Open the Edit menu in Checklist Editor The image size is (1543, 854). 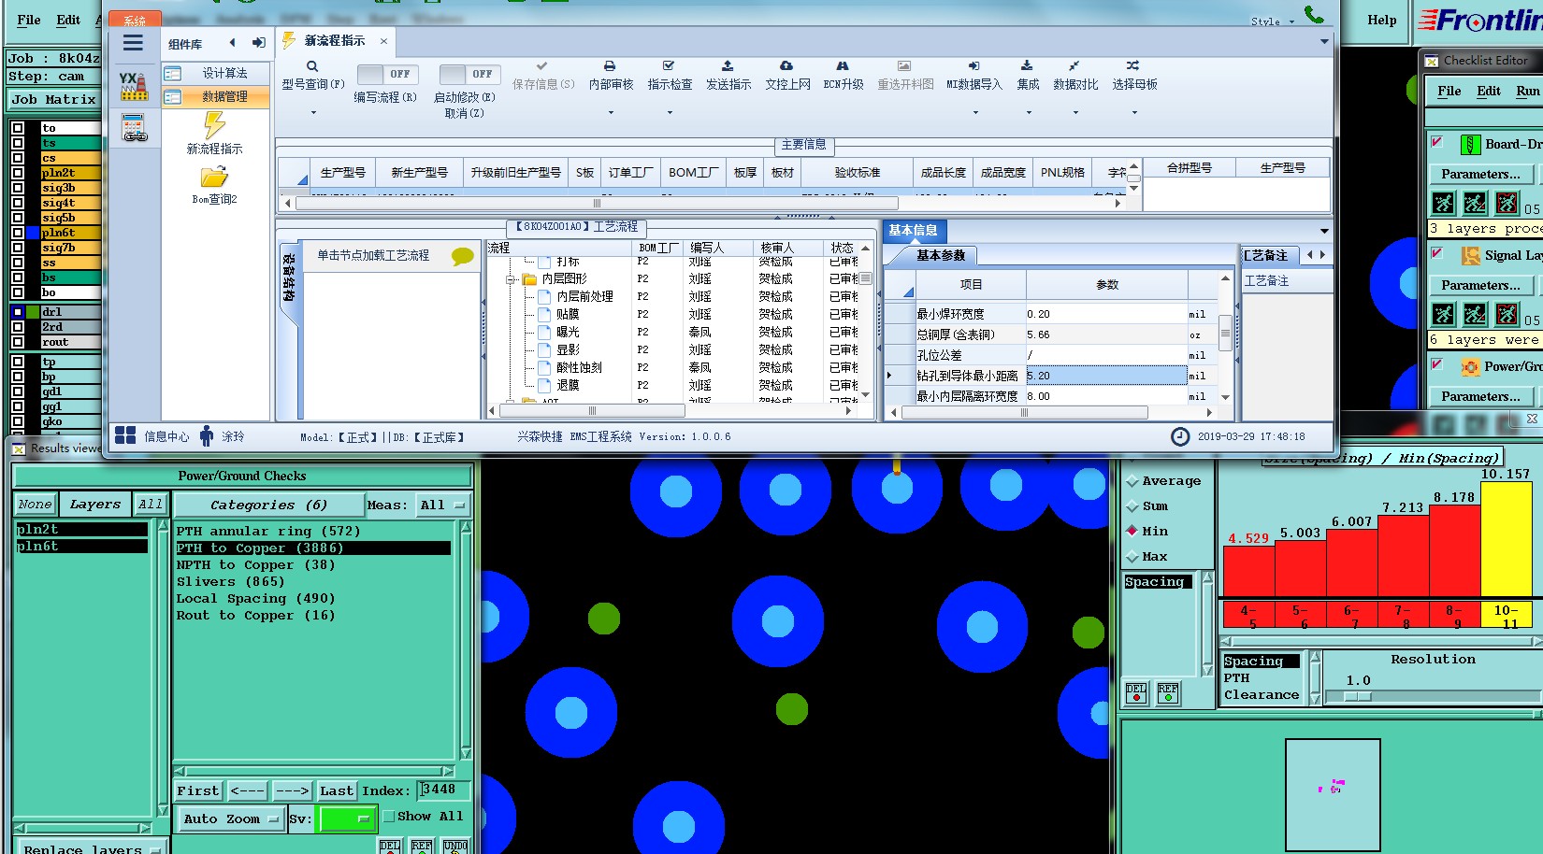[1489, 91]
